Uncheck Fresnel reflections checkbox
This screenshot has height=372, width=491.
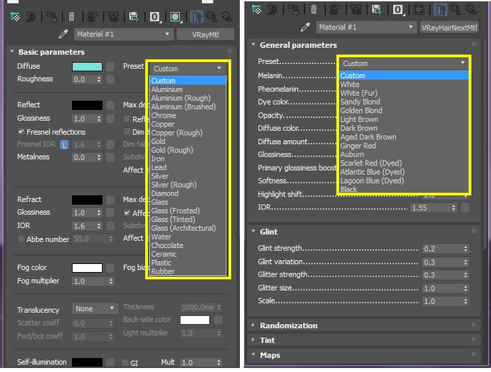(21, 131)
